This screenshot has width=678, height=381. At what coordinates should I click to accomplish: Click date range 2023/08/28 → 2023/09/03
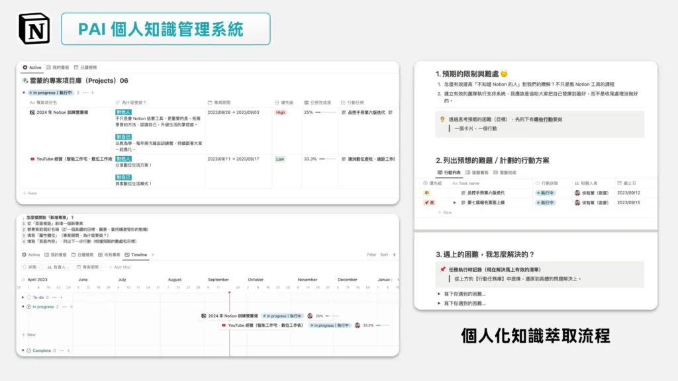click(233, 112)
